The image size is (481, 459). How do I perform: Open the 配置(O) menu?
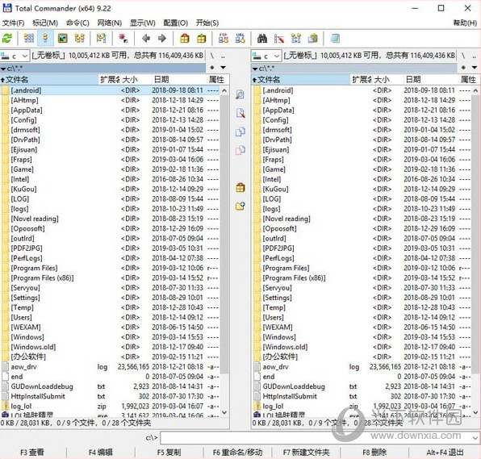coord(175,23)
